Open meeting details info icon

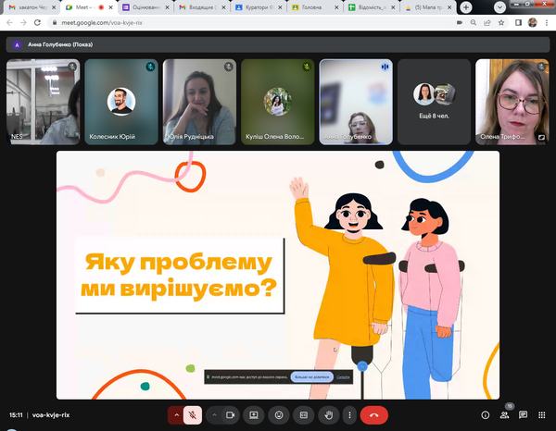click(x=486, y=415)
